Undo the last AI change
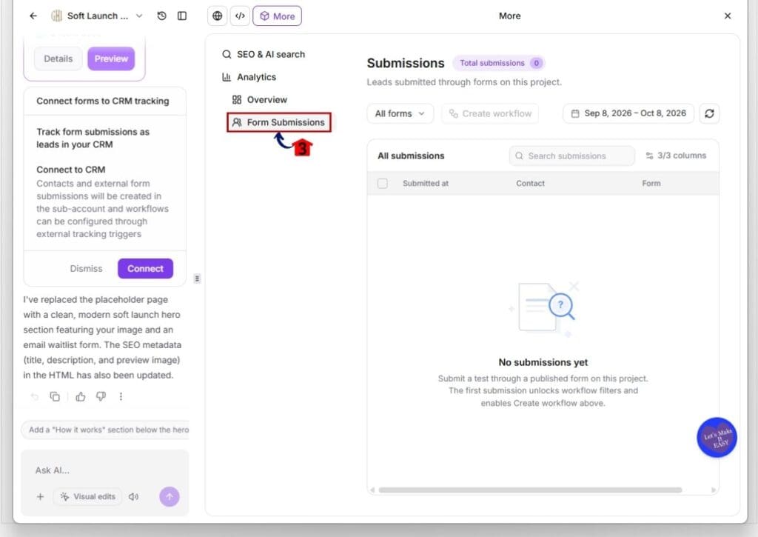This screenshot has height=537, width=758. click(x=34, y=397)
